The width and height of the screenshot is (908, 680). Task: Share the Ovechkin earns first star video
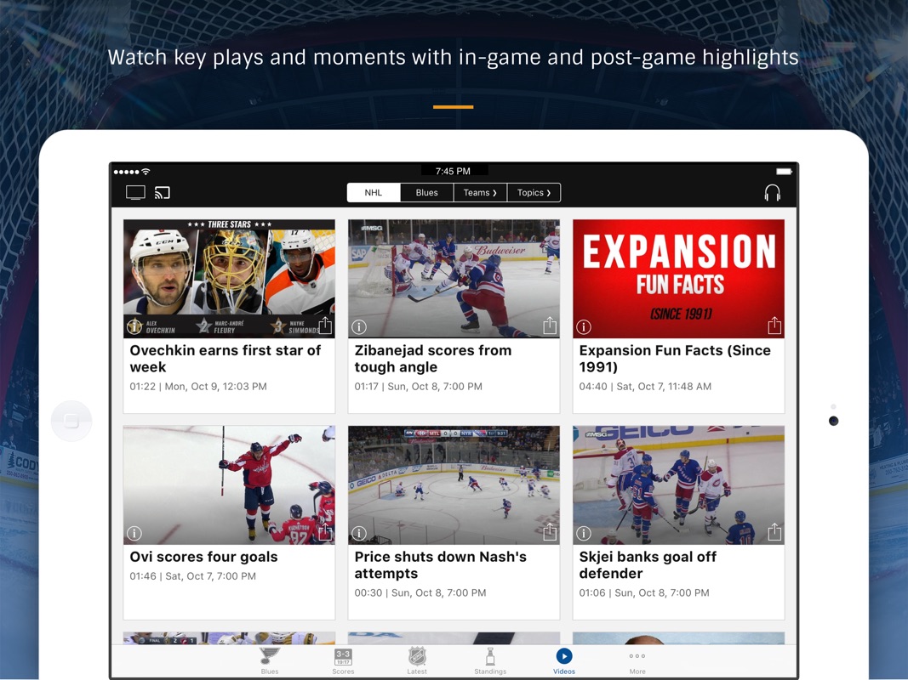(325, 326)
